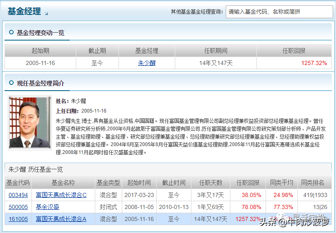Click the 基金代码 column header
336x233 pixels.
18,183
